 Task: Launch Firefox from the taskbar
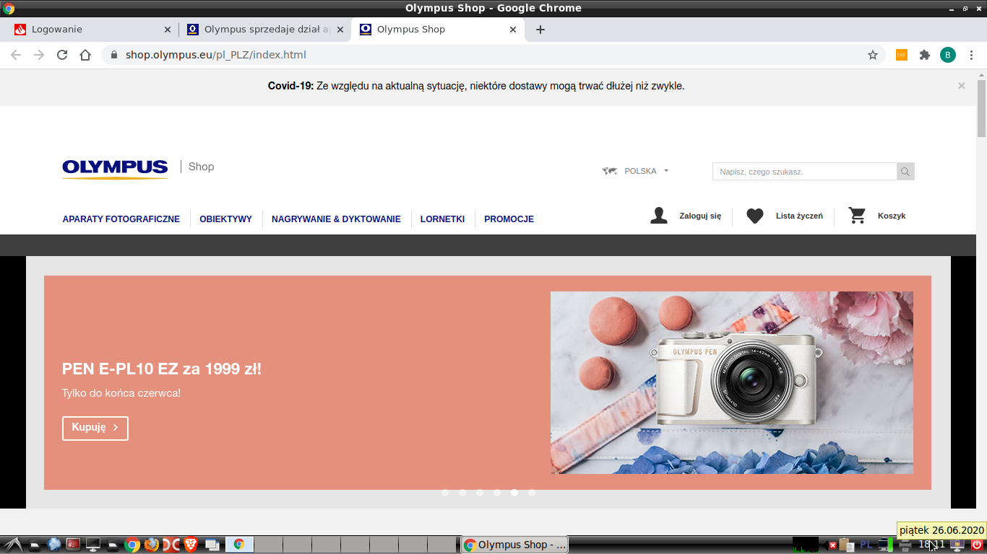click(x=151, y=545)
